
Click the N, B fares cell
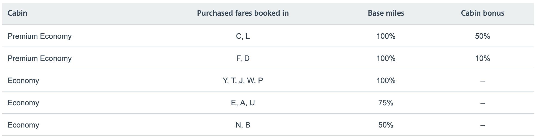[x=243, y=125]
